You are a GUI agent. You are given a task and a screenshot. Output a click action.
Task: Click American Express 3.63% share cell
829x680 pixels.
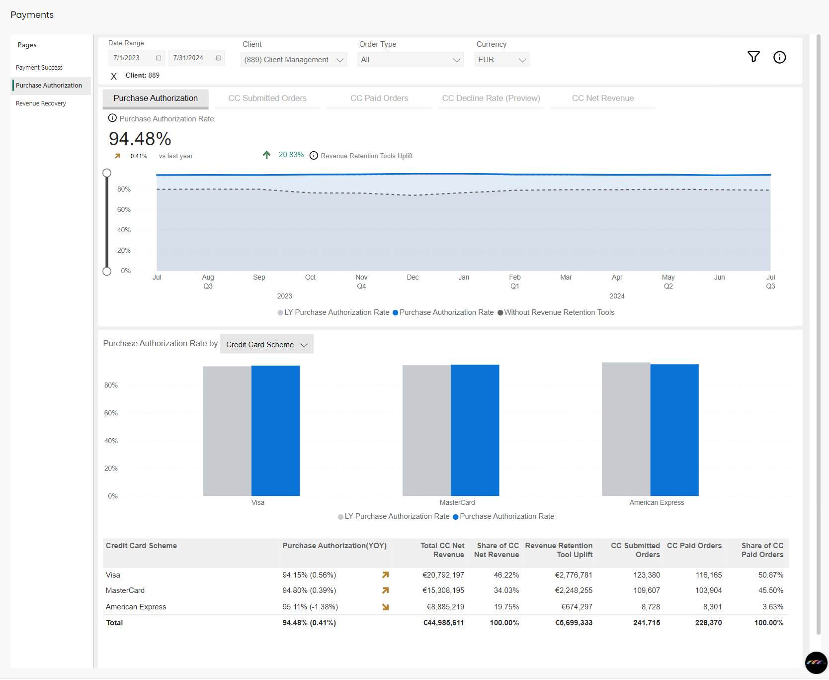(773, 607)
